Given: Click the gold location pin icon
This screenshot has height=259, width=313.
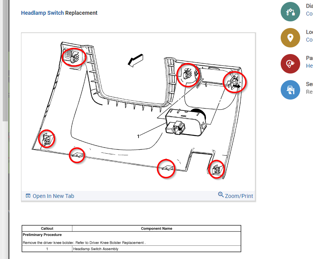Looking at the screenshot, I should 290,38.
